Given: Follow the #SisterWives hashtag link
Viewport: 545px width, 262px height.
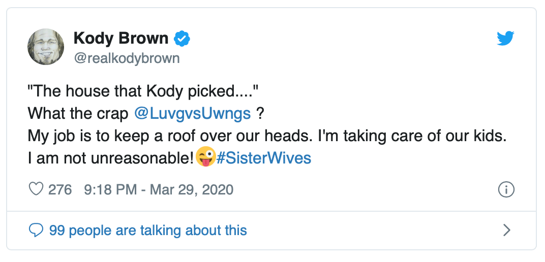Looking at the screenshot, I should [263, 158].
